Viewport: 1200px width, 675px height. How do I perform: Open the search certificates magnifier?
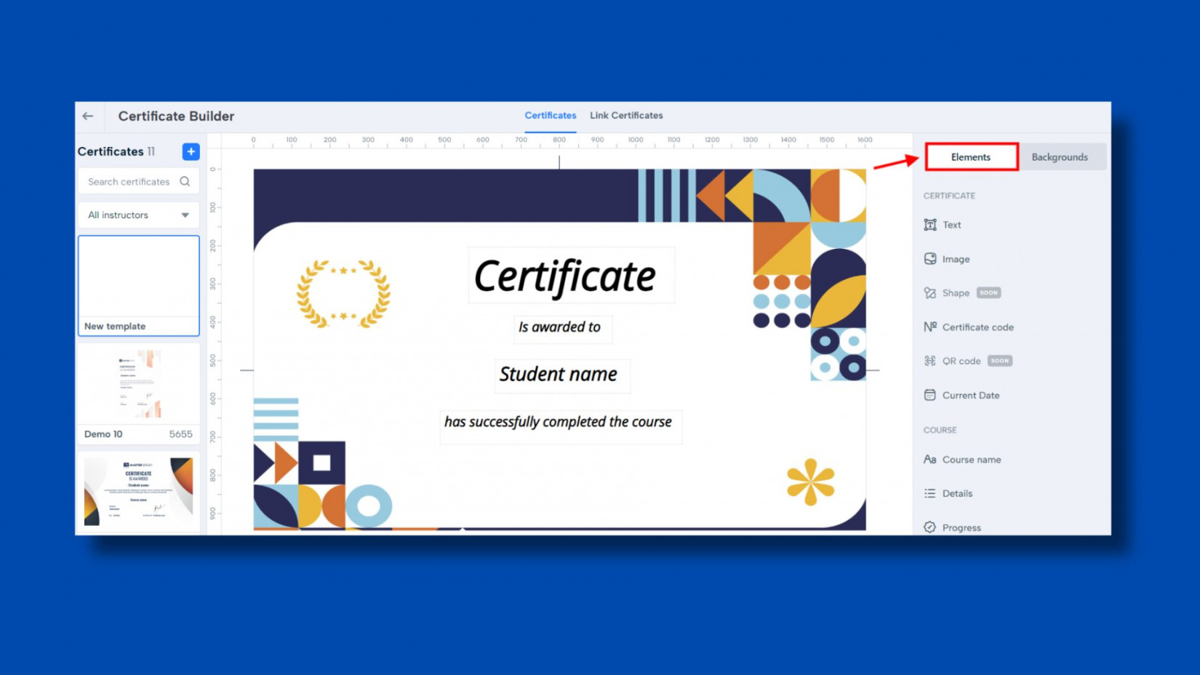(x=186, y=181)
